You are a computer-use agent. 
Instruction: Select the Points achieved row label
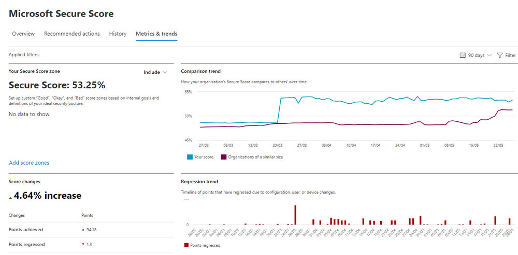(26, 229)
